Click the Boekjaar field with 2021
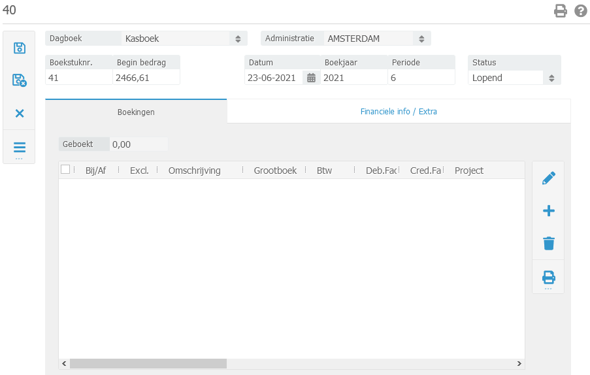 354,78
